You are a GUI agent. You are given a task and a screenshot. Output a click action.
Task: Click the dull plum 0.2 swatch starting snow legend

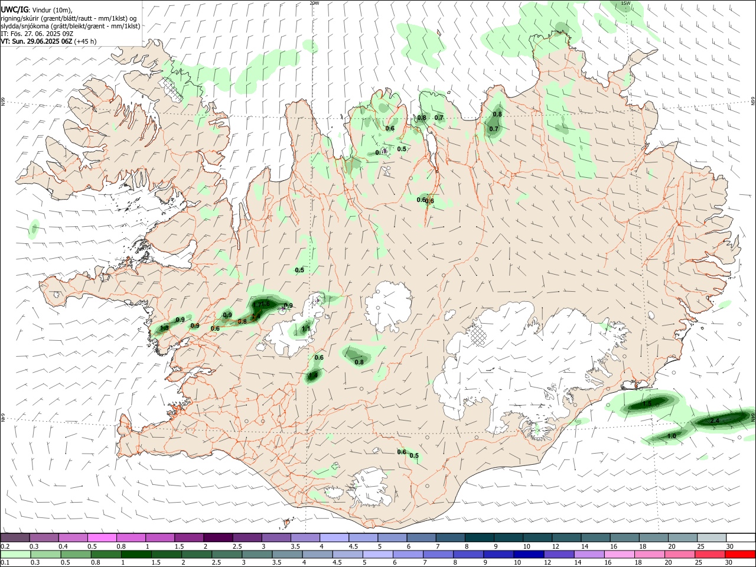[x=15, y=537]
